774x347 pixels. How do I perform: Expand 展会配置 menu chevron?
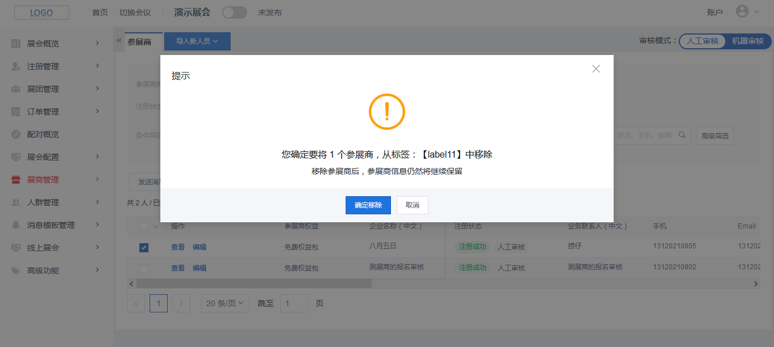click(x=97, y=156)
